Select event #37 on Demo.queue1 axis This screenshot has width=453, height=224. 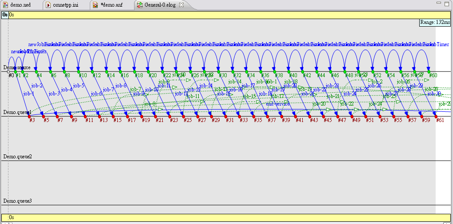pos(268,117)
